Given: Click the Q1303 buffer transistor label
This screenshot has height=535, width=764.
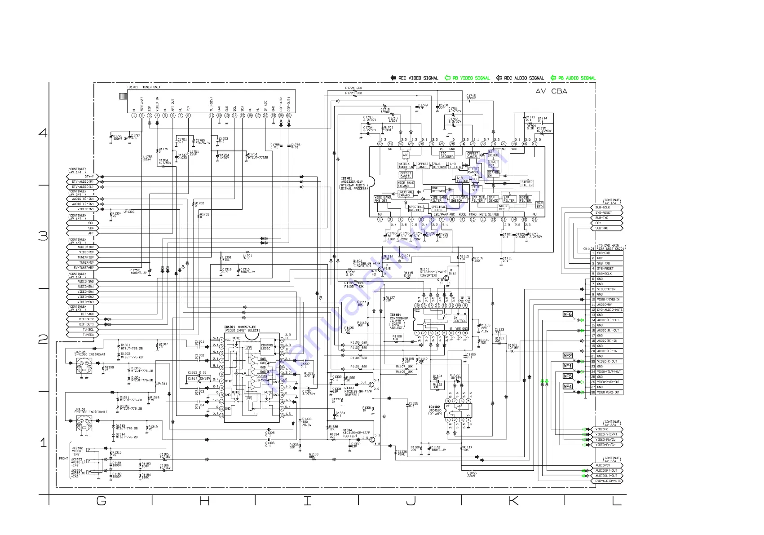Looking at the screenshot, I should (358, 391).
